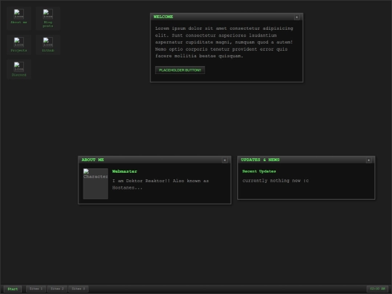Click the Recent Updates heading
392x294 pixels.
259,171
